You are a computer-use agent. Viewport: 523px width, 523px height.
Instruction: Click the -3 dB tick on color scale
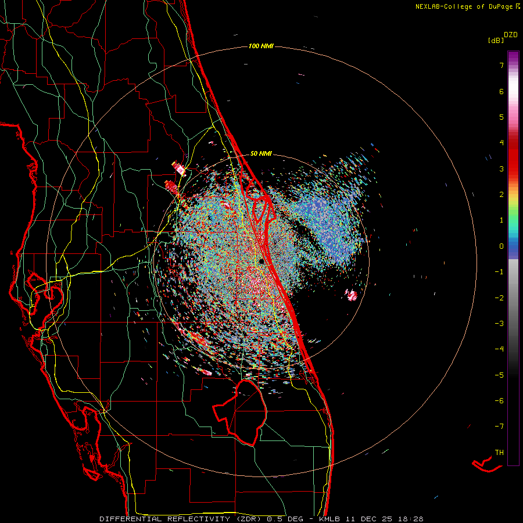[499, 324]
